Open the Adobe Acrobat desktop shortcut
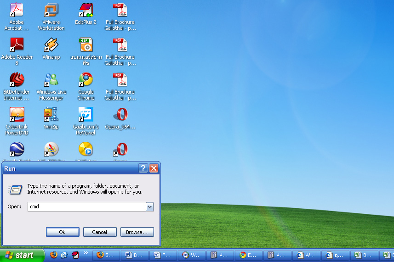The height and width of the screenshot is (262, 394). (17, 17)
